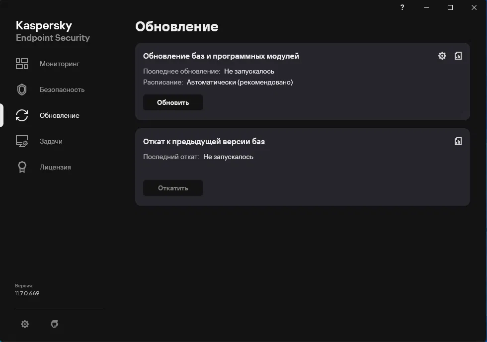Click the Откатить button

point(173,187)
